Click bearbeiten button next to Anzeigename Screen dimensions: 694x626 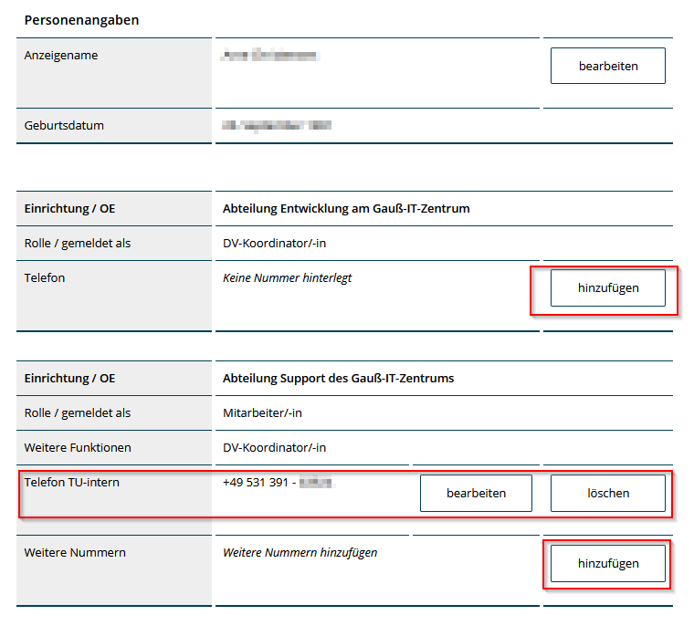[x=607, y=66]
